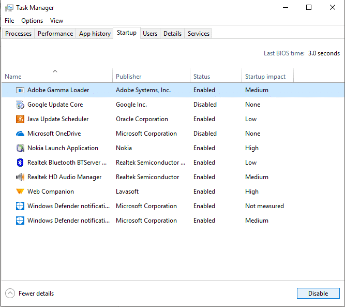Click the Enabled status of Java Update Scheduler
345x307 pixels.
(x=204, y=119)
